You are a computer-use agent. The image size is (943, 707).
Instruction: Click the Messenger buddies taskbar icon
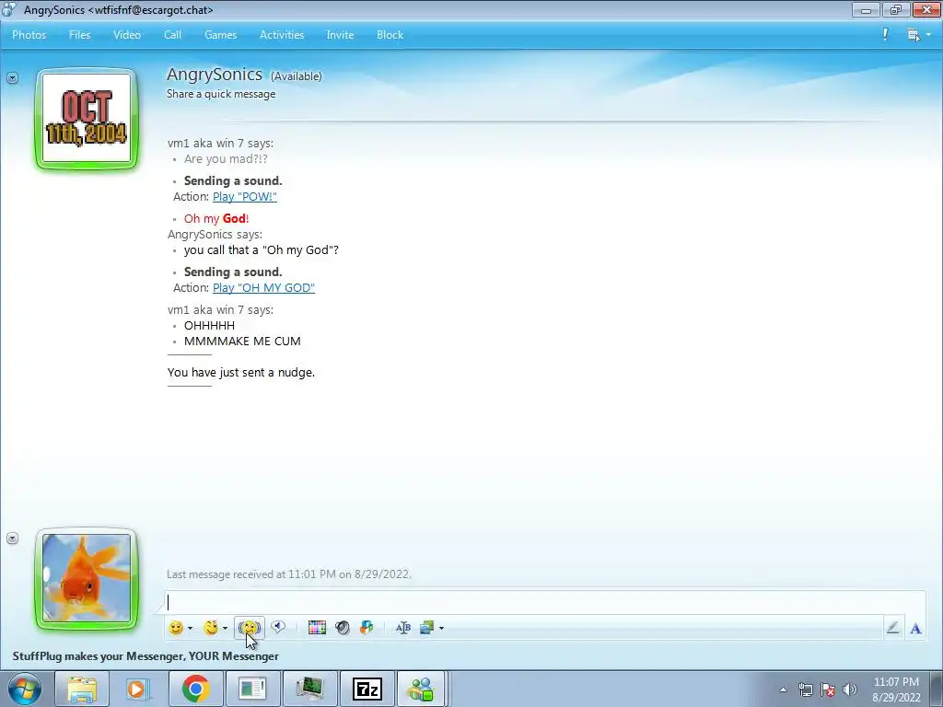421,689
